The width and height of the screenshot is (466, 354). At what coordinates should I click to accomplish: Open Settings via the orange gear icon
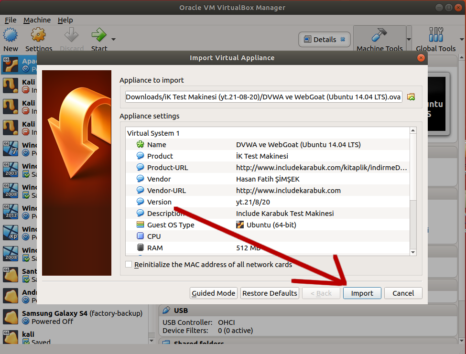(x=38, y=35)
